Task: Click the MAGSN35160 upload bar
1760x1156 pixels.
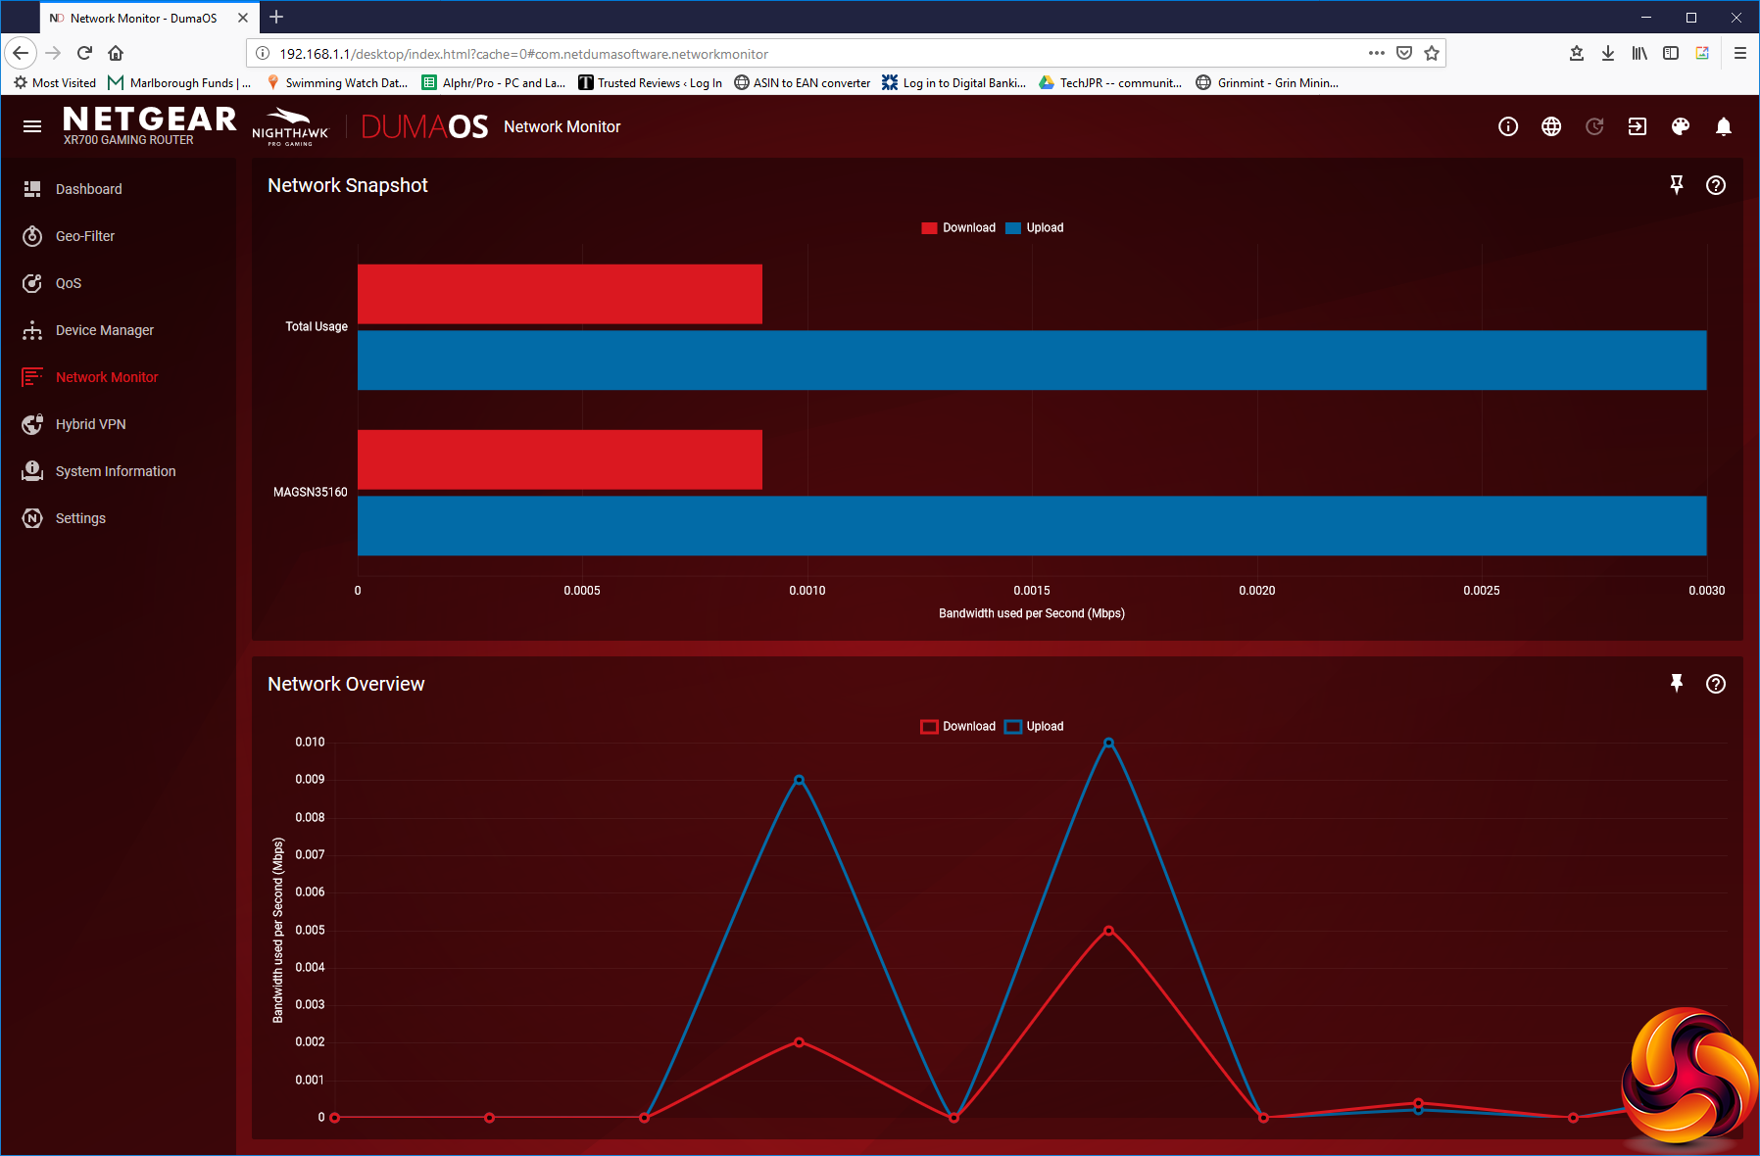Action: coord(1032,526)
